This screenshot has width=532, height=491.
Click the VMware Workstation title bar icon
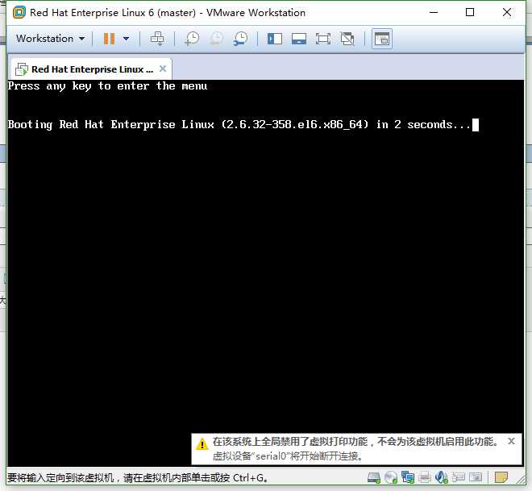(x=19, y=12)
